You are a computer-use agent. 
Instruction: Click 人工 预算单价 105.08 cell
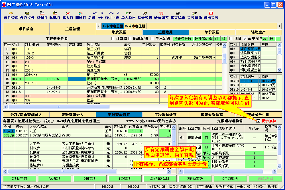click(135, 131)
